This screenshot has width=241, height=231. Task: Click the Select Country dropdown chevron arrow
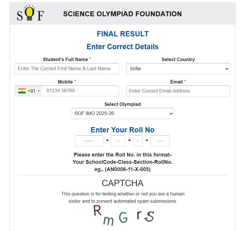pos(227,69)
